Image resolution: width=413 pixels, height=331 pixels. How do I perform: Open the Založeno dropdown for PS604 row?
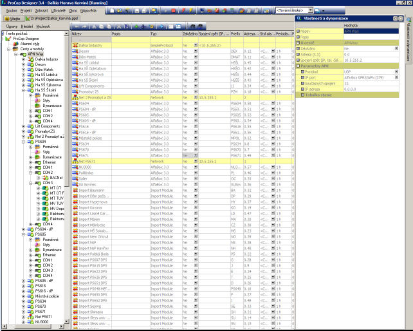[x=196, y=103]
